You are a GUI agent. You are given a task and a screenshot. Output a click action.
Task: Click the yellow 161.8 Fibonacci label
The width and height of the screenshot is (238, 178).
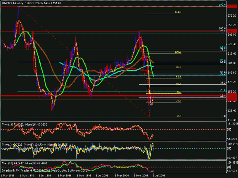coord(178,12)
